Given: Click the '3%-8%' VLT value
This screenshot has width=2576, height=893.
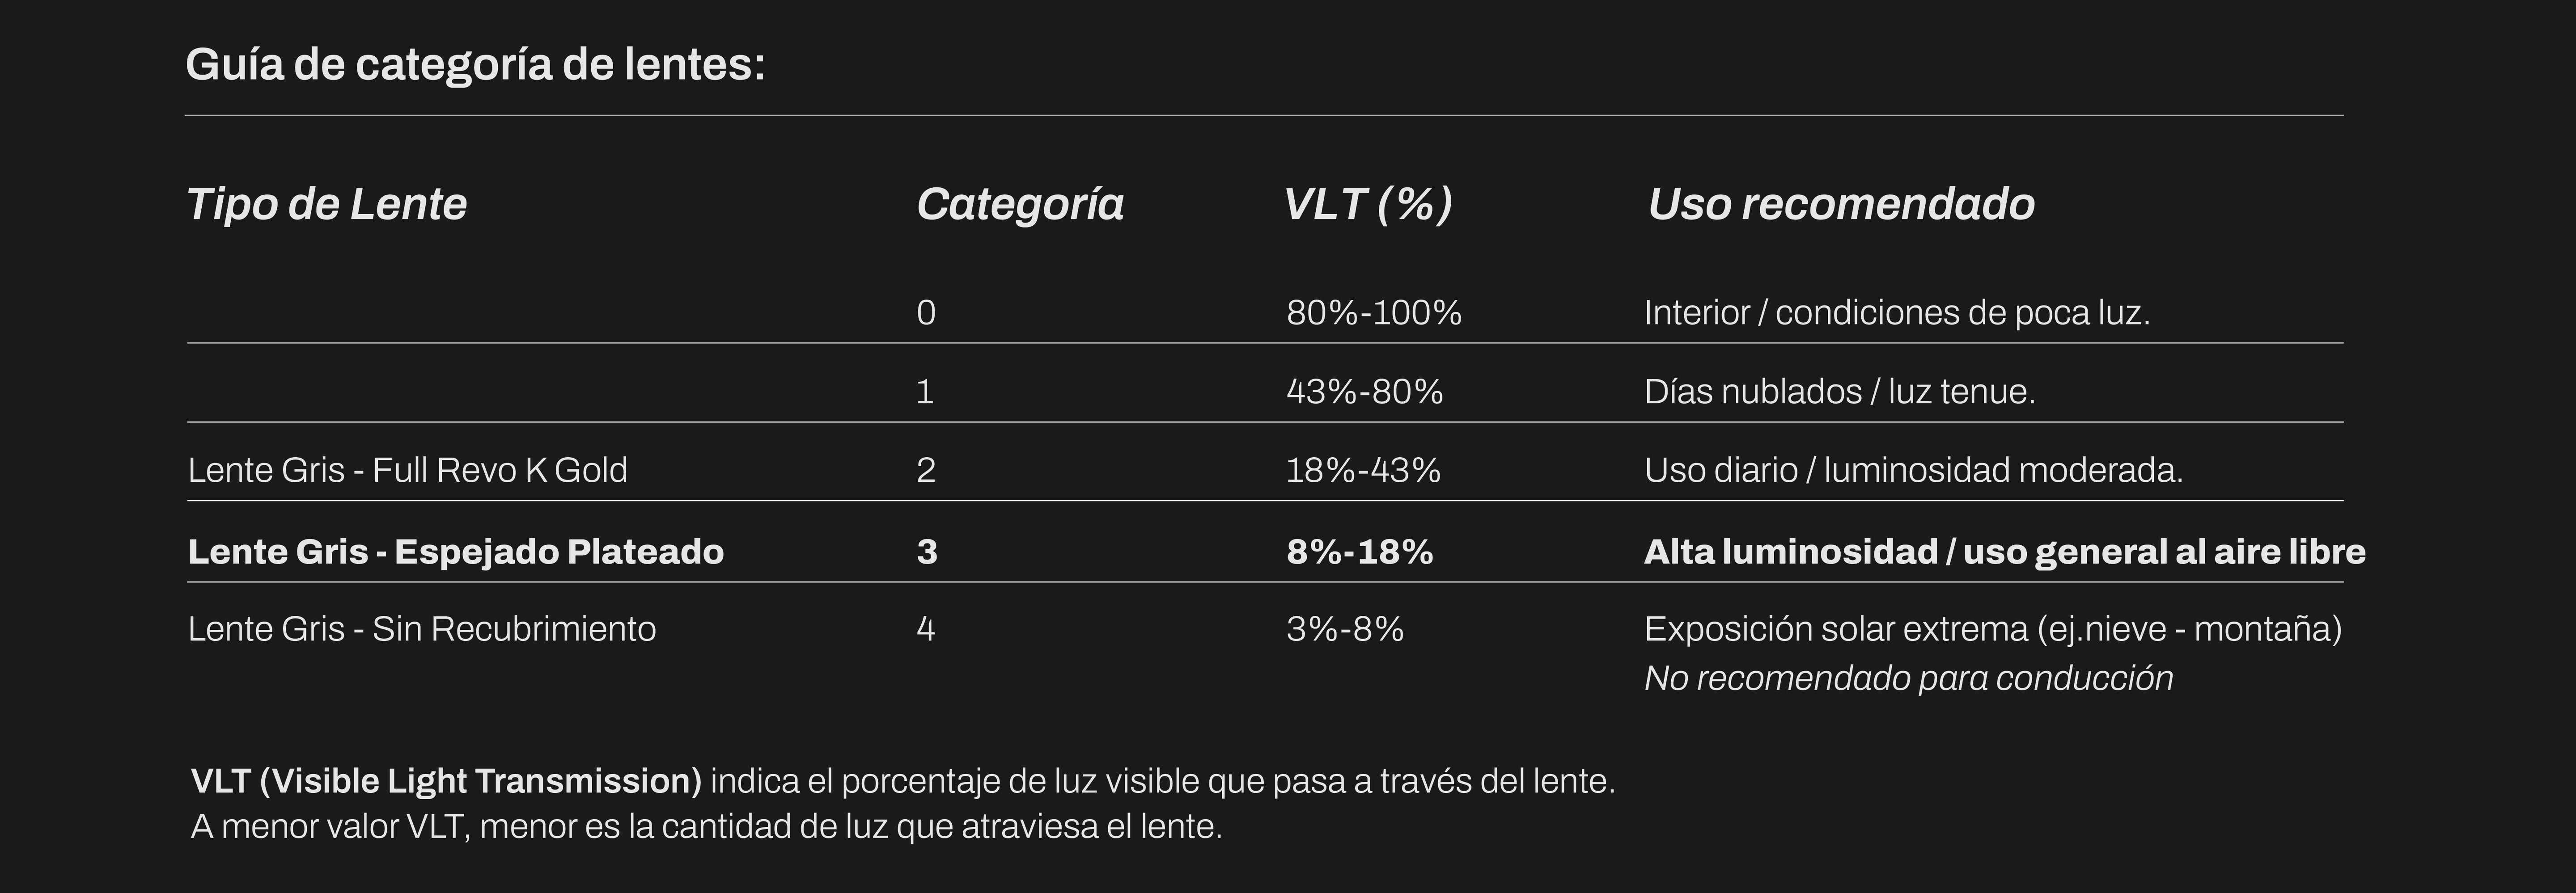Looking at the screenshot, I should click(1345, 629).
